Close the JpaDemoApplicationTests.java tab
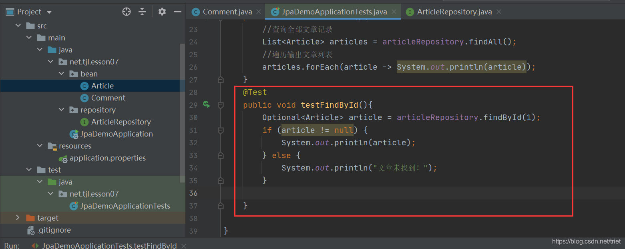This screenshot has width=625, height=249. tap(394, 12)
